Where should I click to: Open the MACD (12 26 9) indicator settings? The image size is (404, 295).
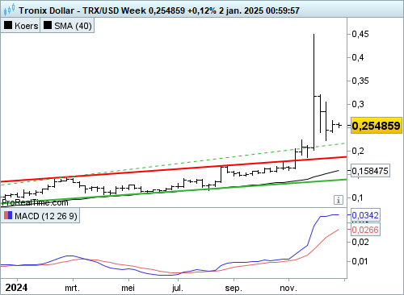[40, 216]
